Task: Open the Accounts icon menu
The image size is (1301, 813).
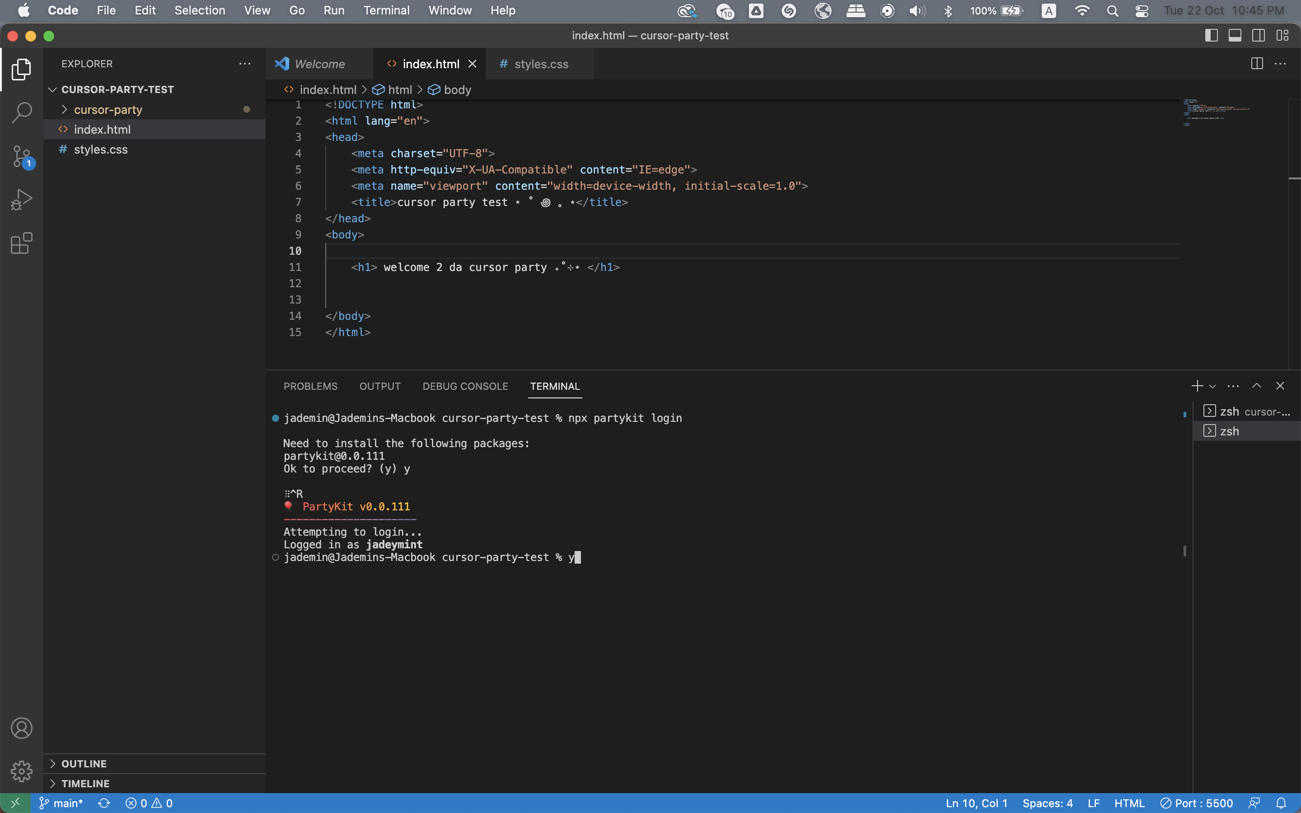Action: tap(22, 728)
